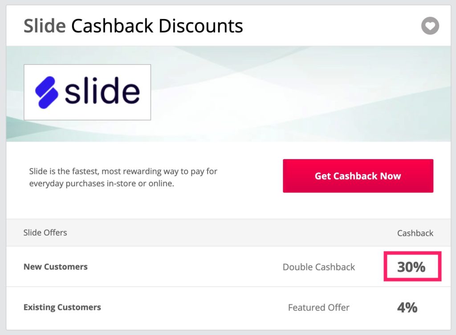Open the Existing Customers offer row

(x=62, y=307)
